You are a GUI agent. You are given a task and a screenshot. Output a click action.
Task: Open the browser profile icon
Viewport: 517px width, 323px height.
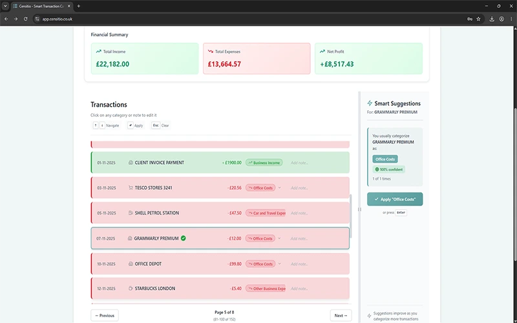tap(501, 19)
